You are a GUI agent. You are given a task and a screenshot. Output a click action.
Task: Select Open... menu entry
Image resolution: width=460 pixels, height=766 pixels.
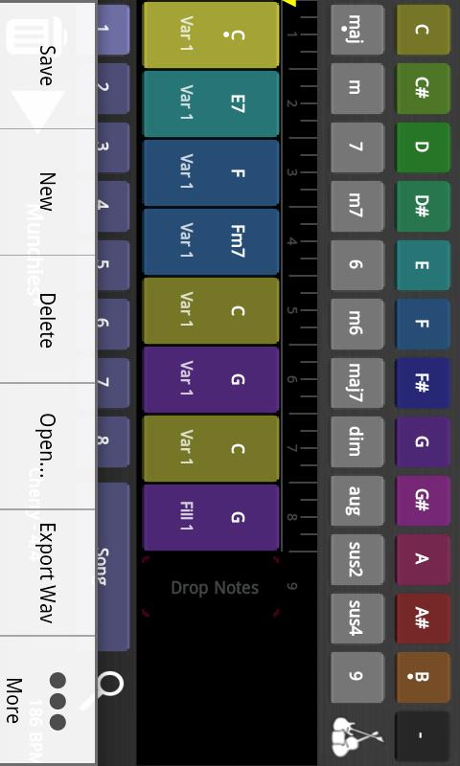(x=47, y=445)
